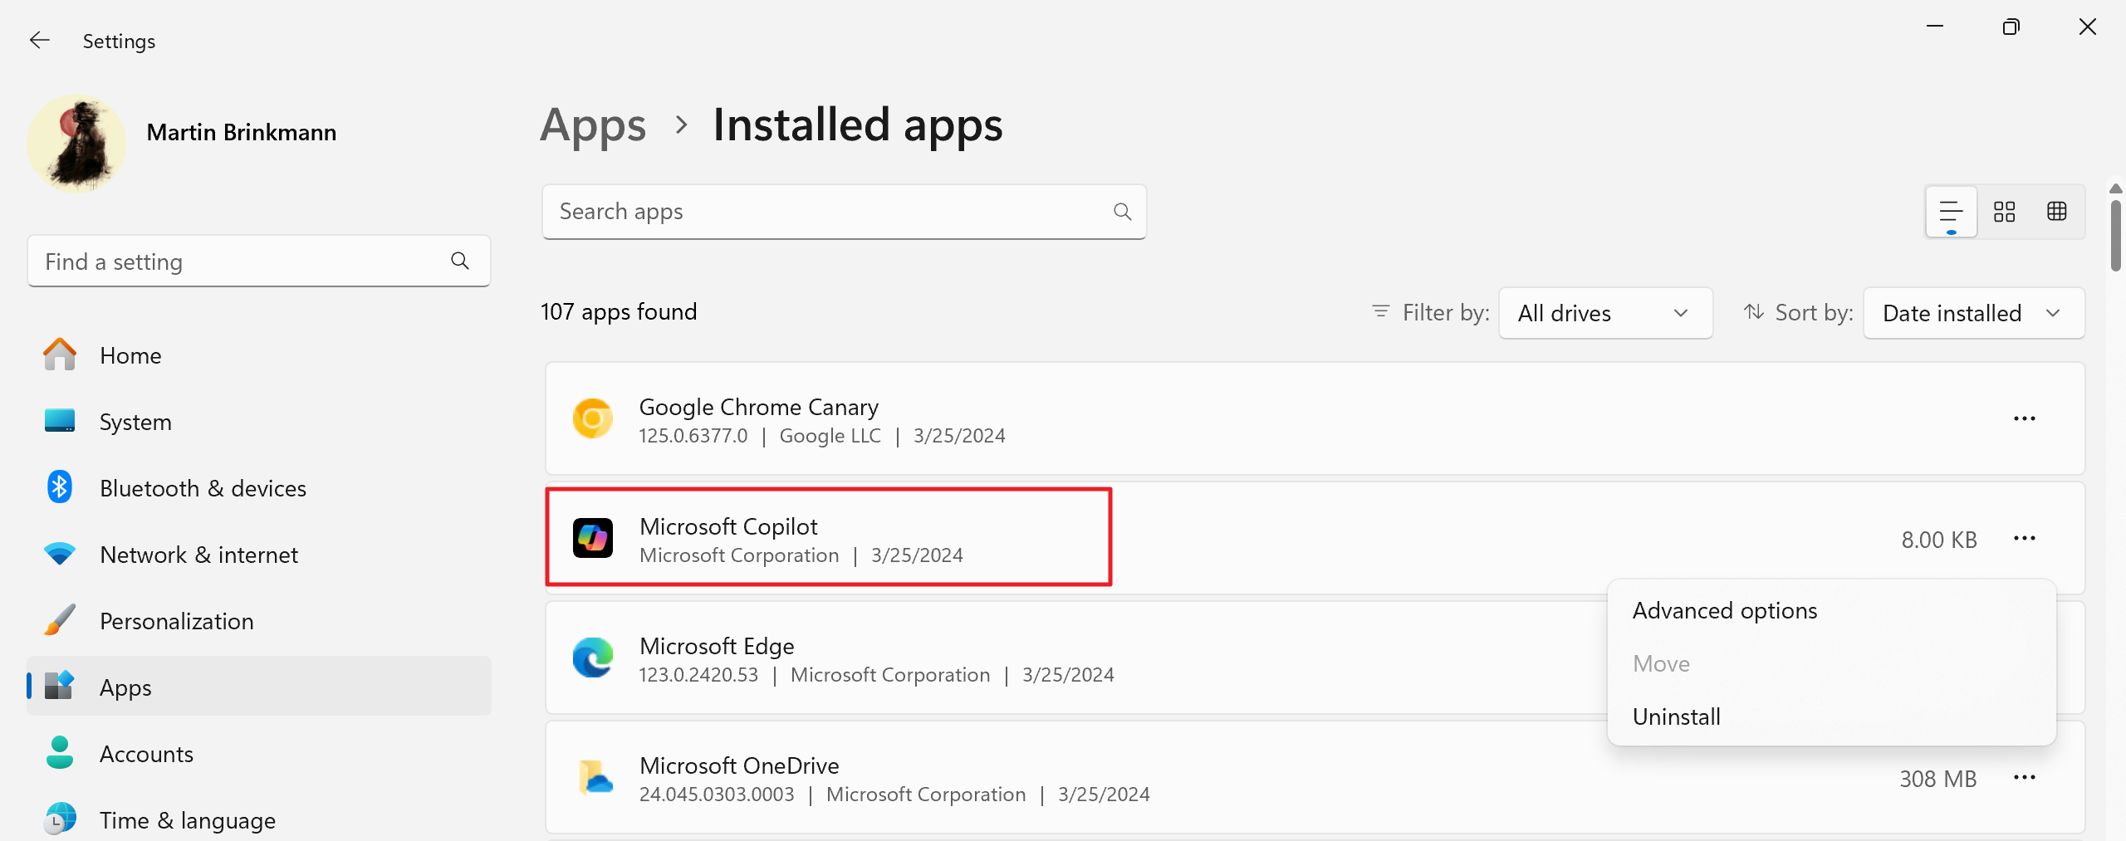The image size is (2126, 841).
Task: Go back with the Settings back arrow
Action: tap(40, 41)
